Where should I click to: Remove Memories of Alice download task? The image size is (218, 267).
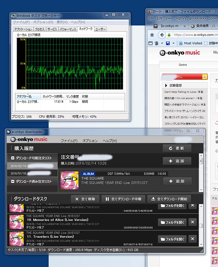(x=193, y=222)
